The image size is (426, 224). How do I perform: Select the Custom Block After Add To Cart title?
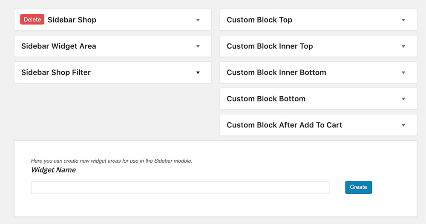tap(285, 126)
